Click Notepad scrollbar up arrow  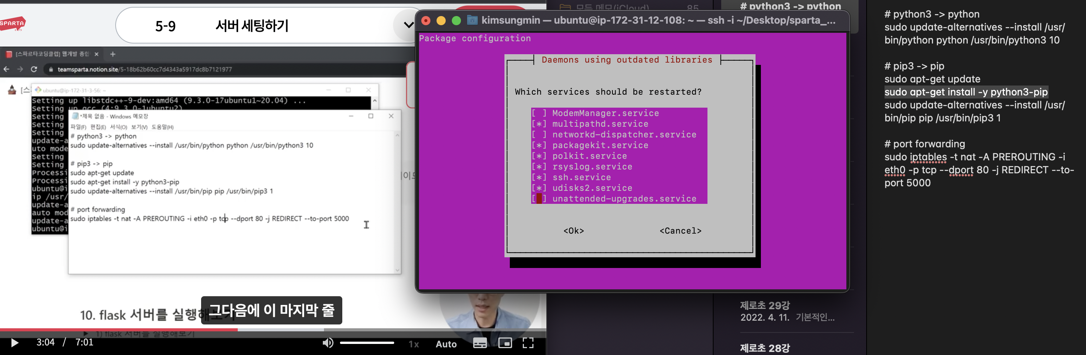pos(397,136)
